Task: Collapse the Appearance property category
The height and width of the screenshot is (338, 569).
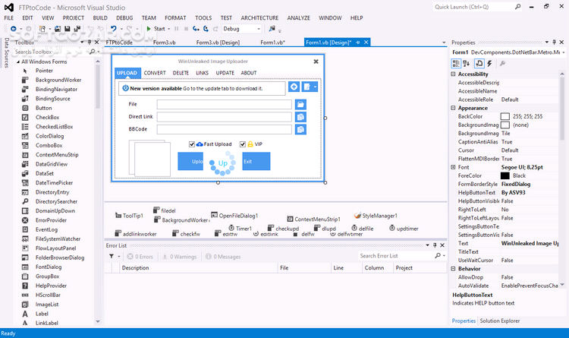Action: pos(453,108)
